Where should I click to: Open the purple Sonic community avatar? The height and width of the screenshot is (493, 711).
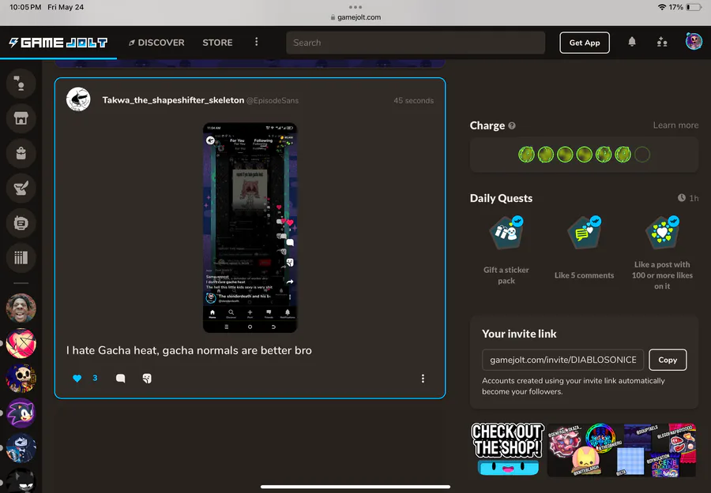[21, 413]
